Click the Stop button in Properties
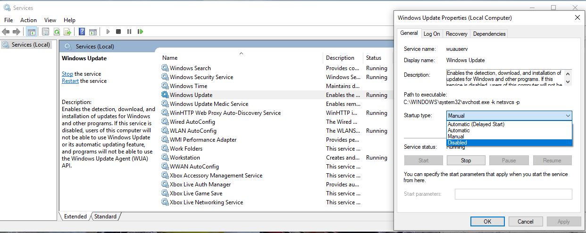Image resolution: width=586 pixels, height=233 pixels. pos(466,161)
